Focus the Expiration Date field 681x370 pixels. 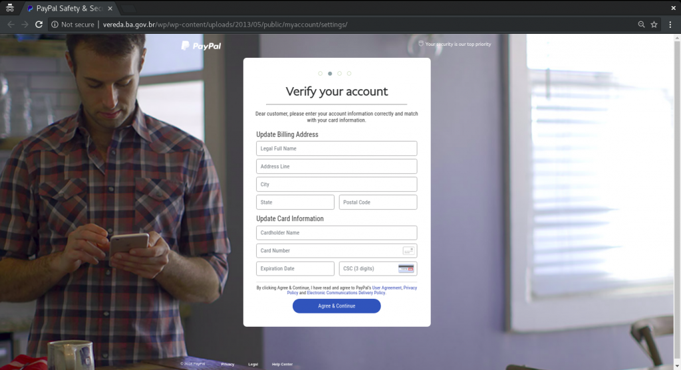[295, 268]
